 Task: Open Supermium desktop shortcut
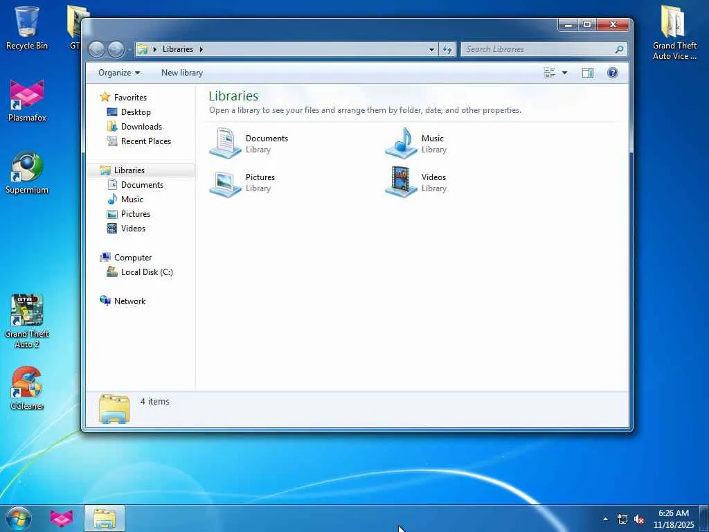pos(27,172)
